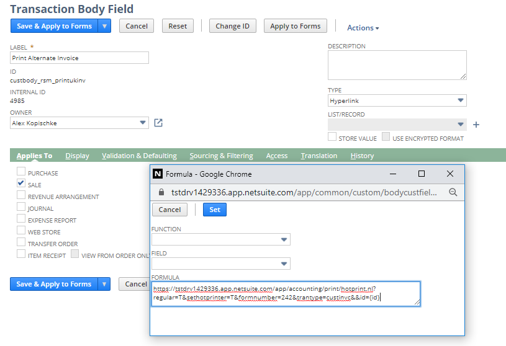Viewport: 506px width, 346px height.
Task: Click the NetSuite favicon in Formula window
Action: [158, 174]
